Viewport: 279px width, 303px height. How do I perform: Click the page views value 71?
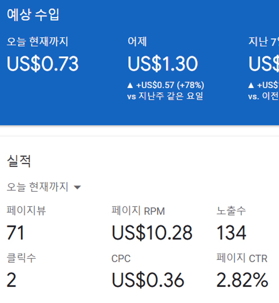(16, 233)
